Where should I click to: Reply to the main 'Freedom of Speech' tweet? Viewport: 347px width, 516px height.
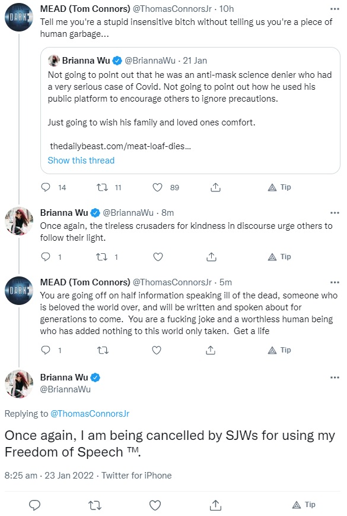coord(35,505)
